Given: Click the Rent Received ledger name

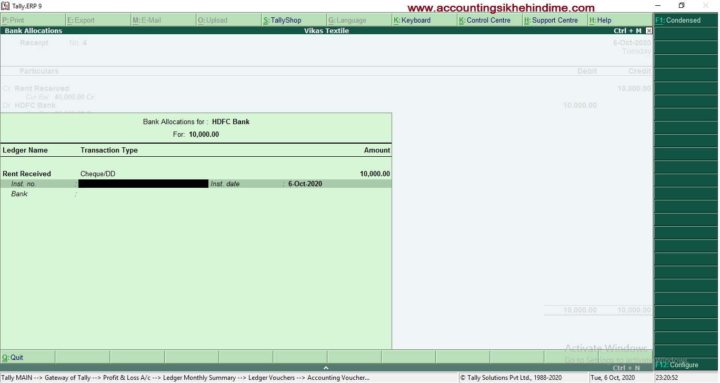Looking at the screenshot, I should [x=27, y=174].
